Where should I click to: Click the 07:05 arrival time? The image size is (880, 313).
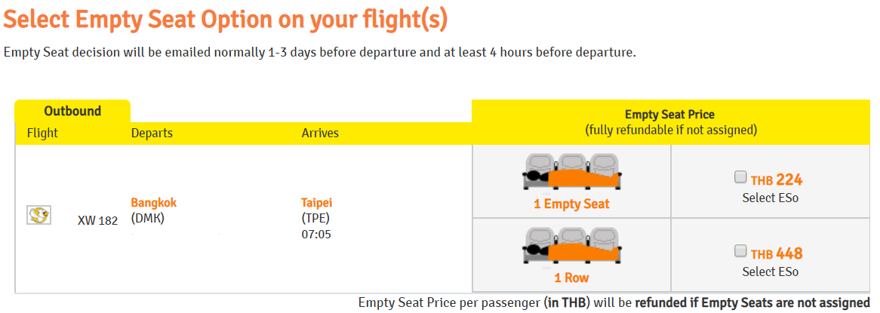click(x=316, y=235)
